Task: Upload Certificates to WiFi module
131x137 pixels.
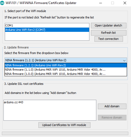Action: [64, 125]
